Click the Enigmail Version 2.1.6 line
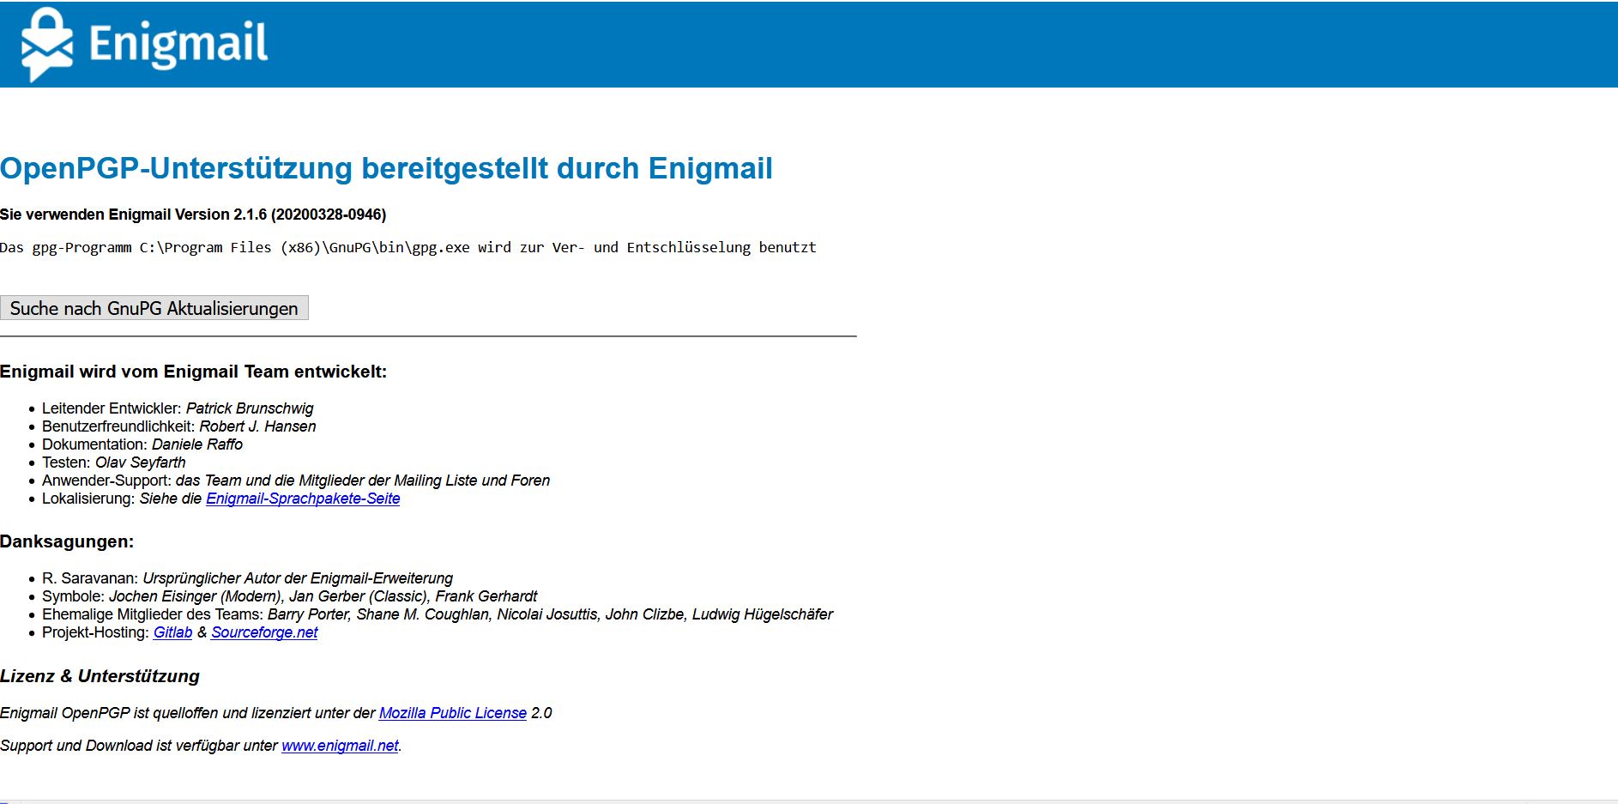Viewport: 1618px width, 804px height. pyautogui.click(x=193, y=215)
